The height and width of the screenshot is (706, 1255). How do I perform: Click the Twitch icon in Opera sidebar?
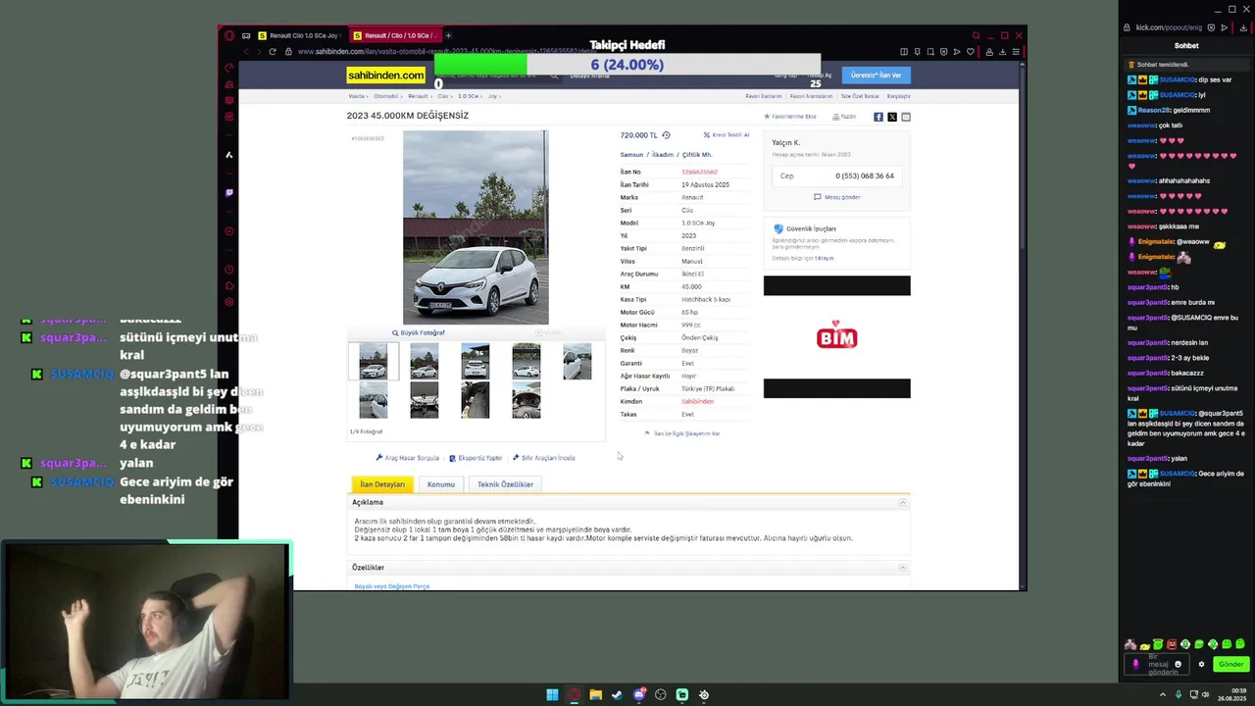229,193
